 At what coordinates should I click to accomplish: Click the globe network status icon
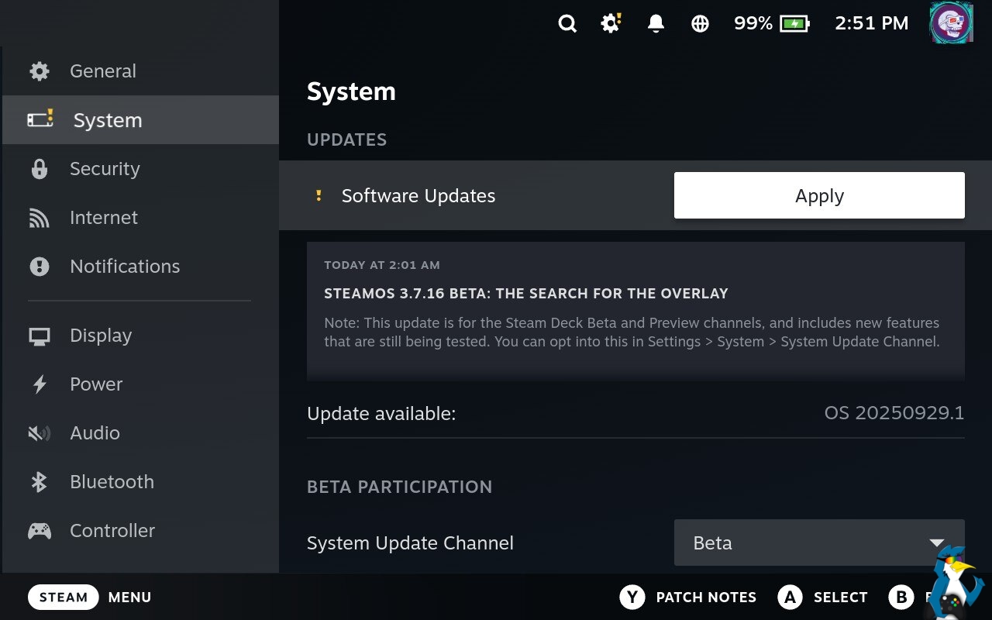700,24
